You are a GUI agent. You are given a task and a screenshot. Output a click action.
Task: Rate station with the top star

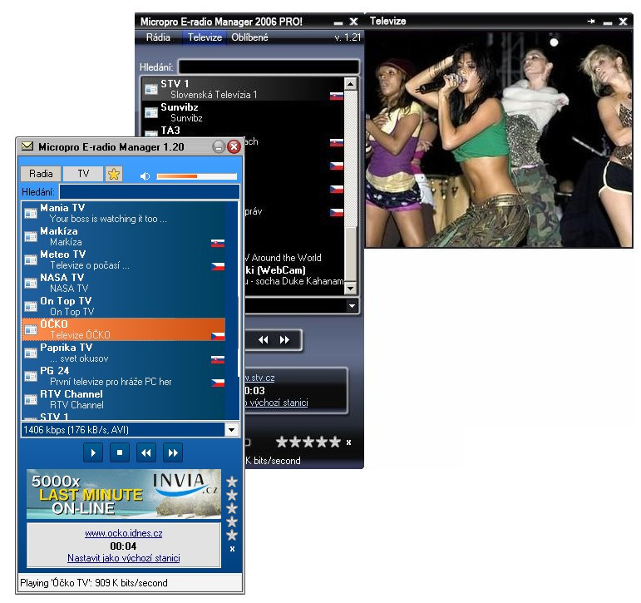pyautogui.click(x=232, y=482)
